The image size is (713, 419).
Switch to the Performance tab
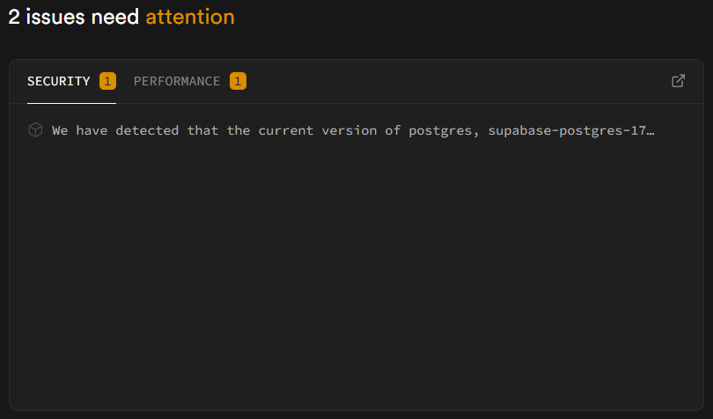coord(177,81)
